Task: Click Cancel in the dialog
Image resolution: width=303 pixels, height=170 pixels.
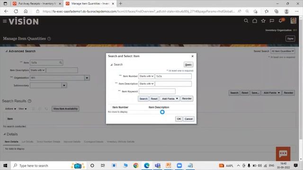Action: [x=188, y=119]
